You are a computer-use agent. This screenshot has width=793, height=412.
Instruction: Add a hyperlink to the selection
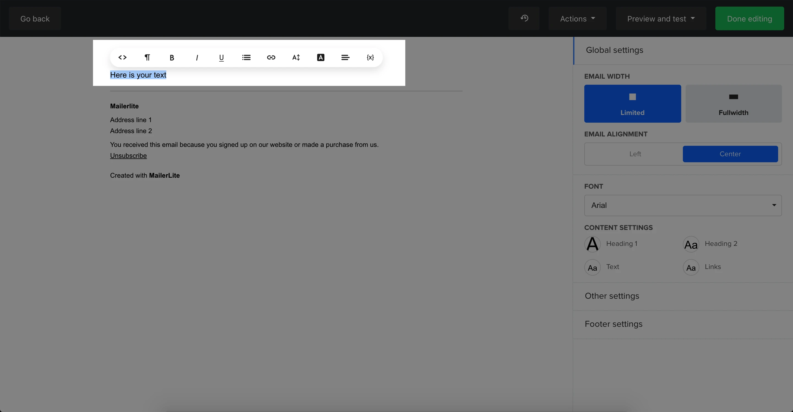(271, 57)
